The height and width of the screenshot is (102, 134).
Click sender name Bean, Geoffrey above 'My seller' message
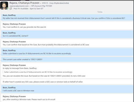point(9,15)
